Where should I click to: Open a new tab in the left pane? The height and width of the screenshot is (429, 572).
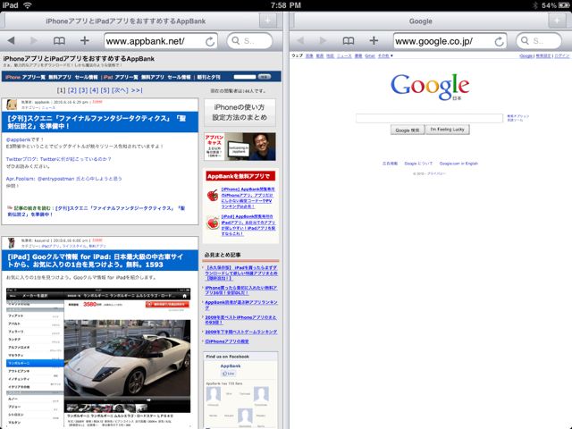coord(268,21)
